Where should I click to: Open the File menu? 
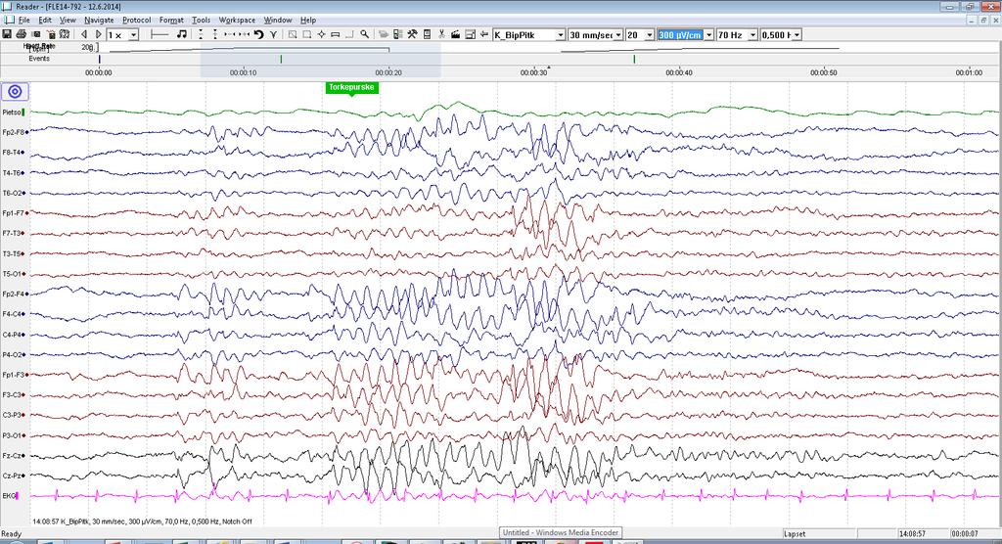pyautogui.click(x=23, y=20)
